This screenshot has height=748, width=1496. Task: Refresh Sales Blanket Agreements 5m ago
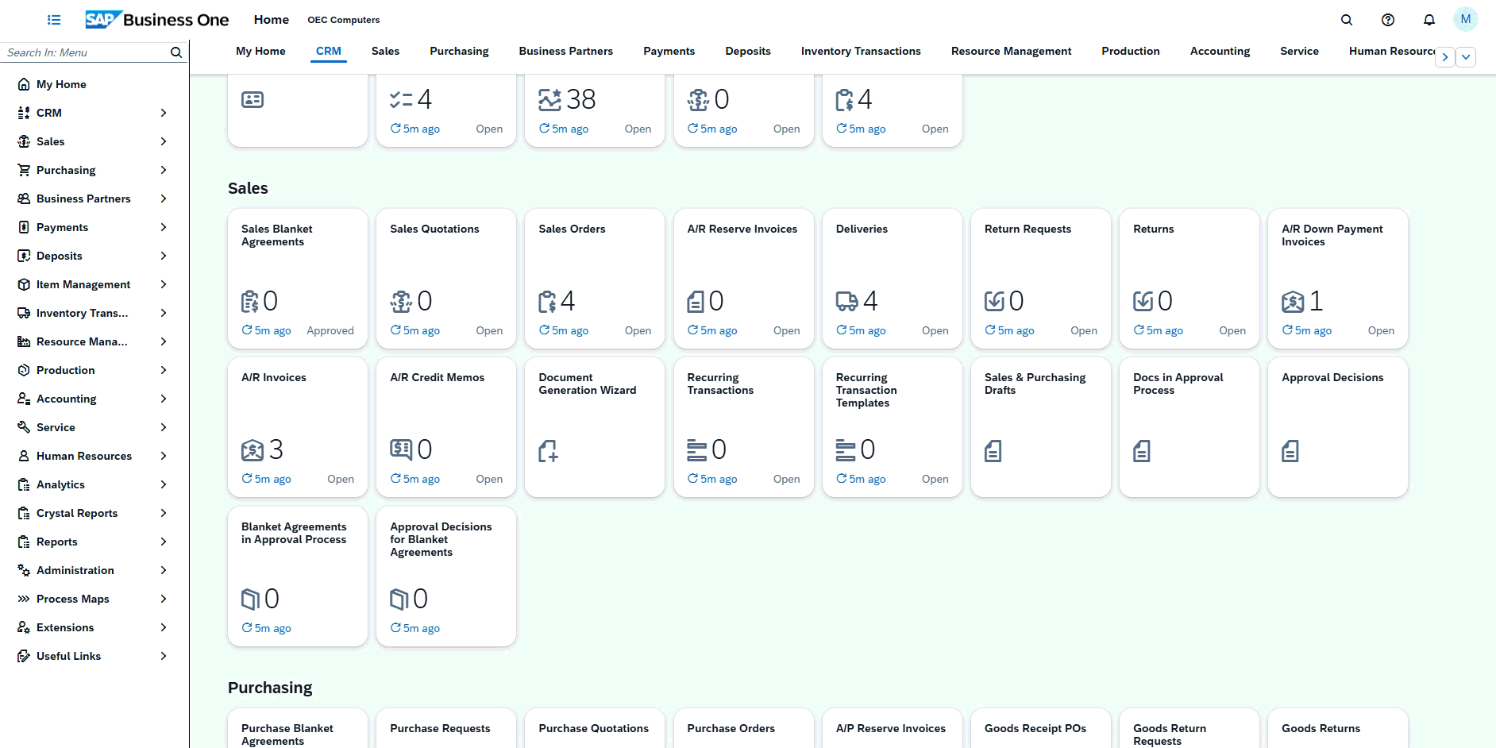click(266, 330)
